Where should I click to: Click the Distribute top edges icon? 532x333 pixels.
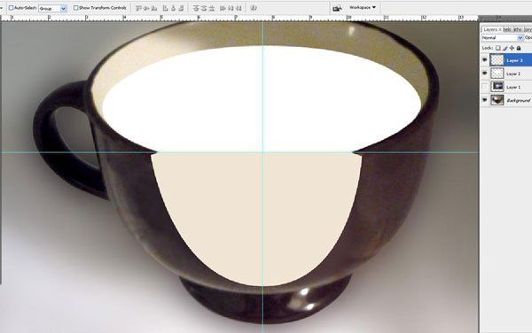[x=196, y=8]
